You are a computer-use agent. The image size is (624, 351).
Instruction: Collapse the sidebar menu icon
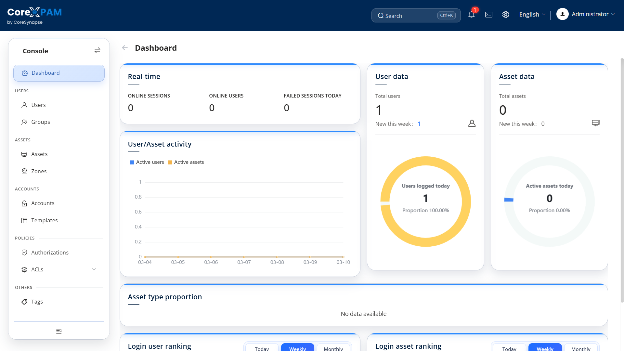(59, 331)
